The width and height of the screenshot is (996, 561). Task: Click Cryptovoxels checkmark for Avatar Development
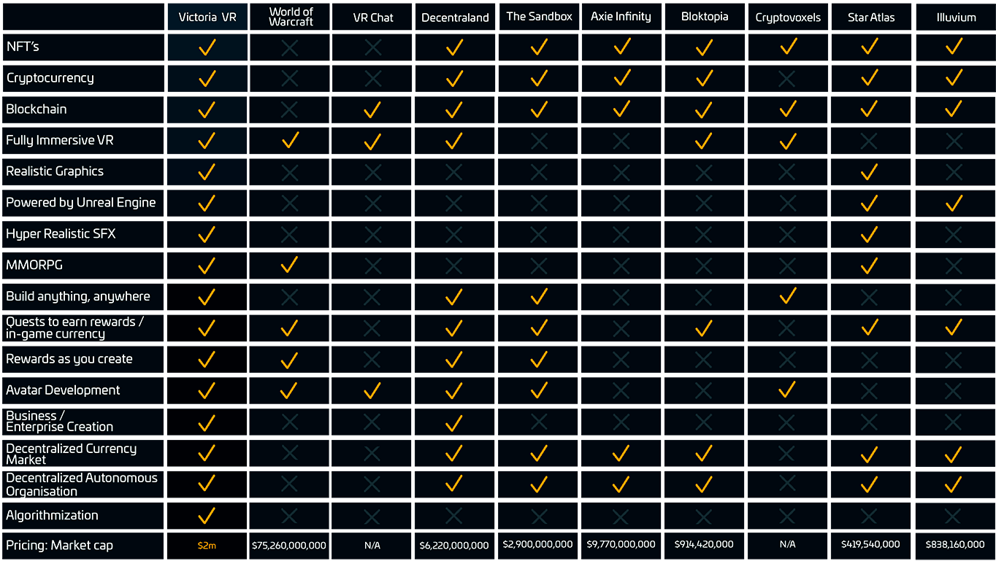pyautogui.click(x=787, y=390)
